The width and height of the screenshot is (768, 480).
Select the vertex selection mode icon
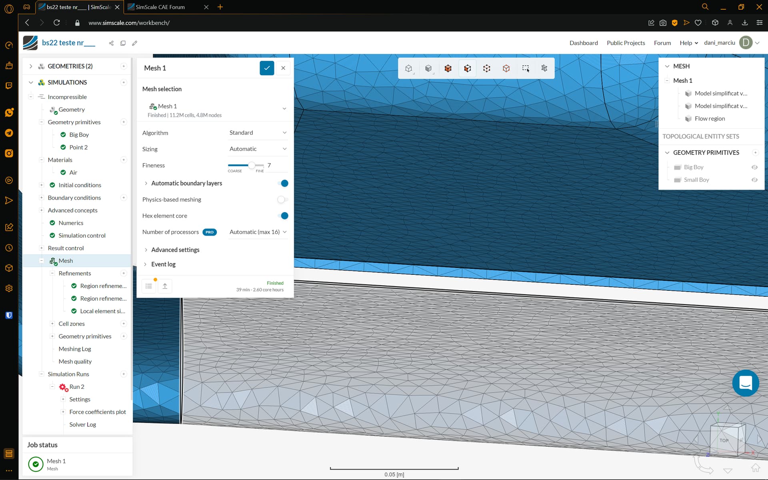(x=486, y=68)
